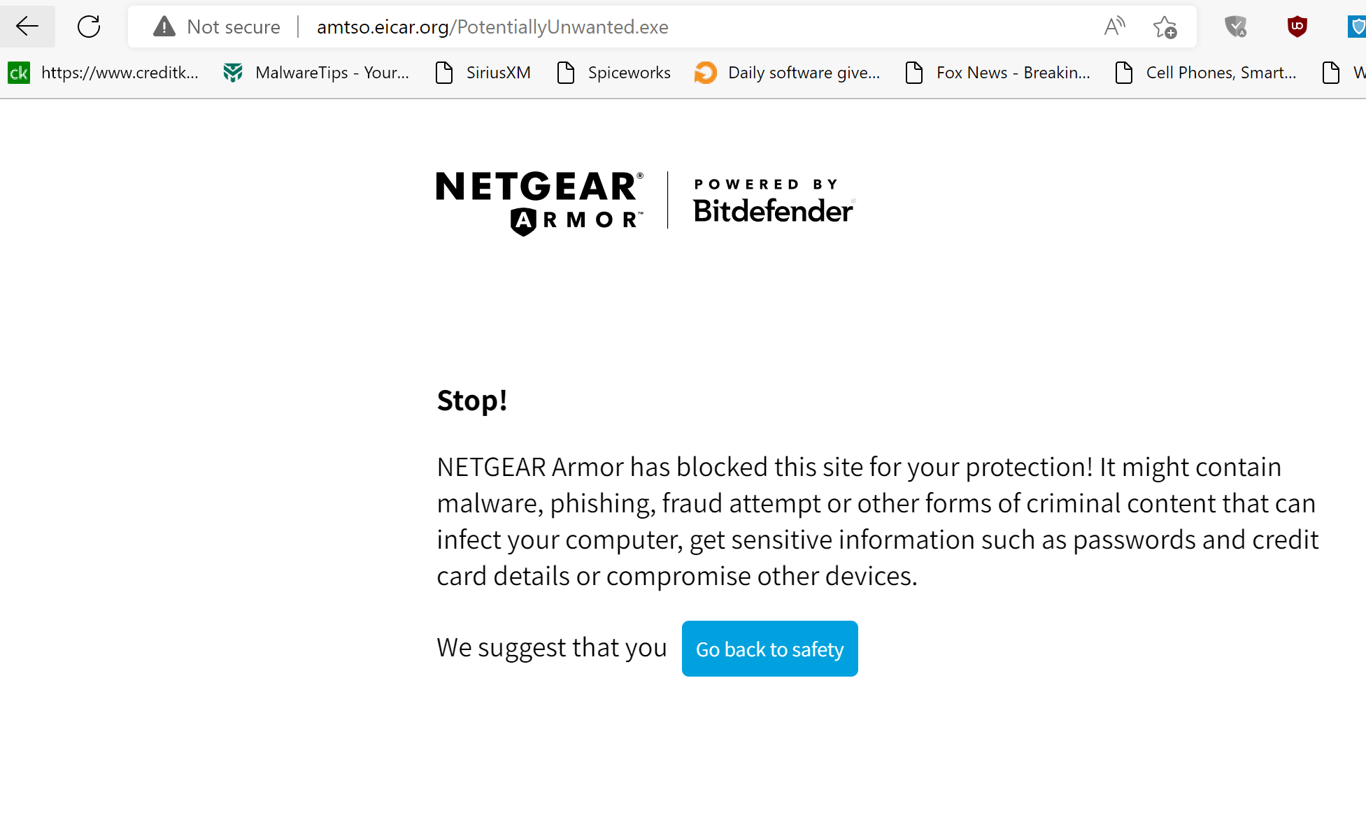Open the Fox News bookmark

997,73
